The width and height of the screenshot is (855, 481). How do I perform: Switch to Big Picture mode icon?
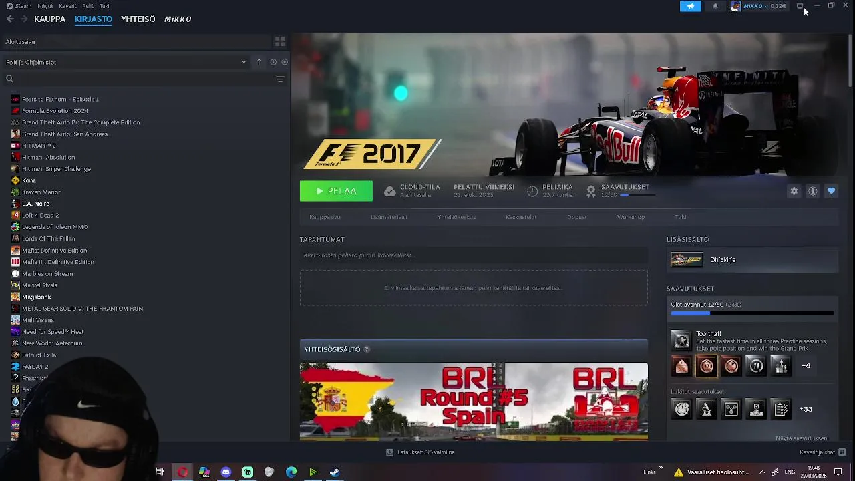coord(800,6)
